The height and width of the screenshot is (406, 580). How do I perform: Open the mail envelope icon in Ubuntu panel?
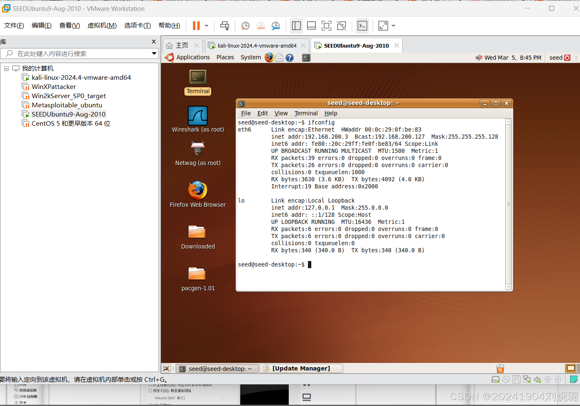click(x=280, y=58)
